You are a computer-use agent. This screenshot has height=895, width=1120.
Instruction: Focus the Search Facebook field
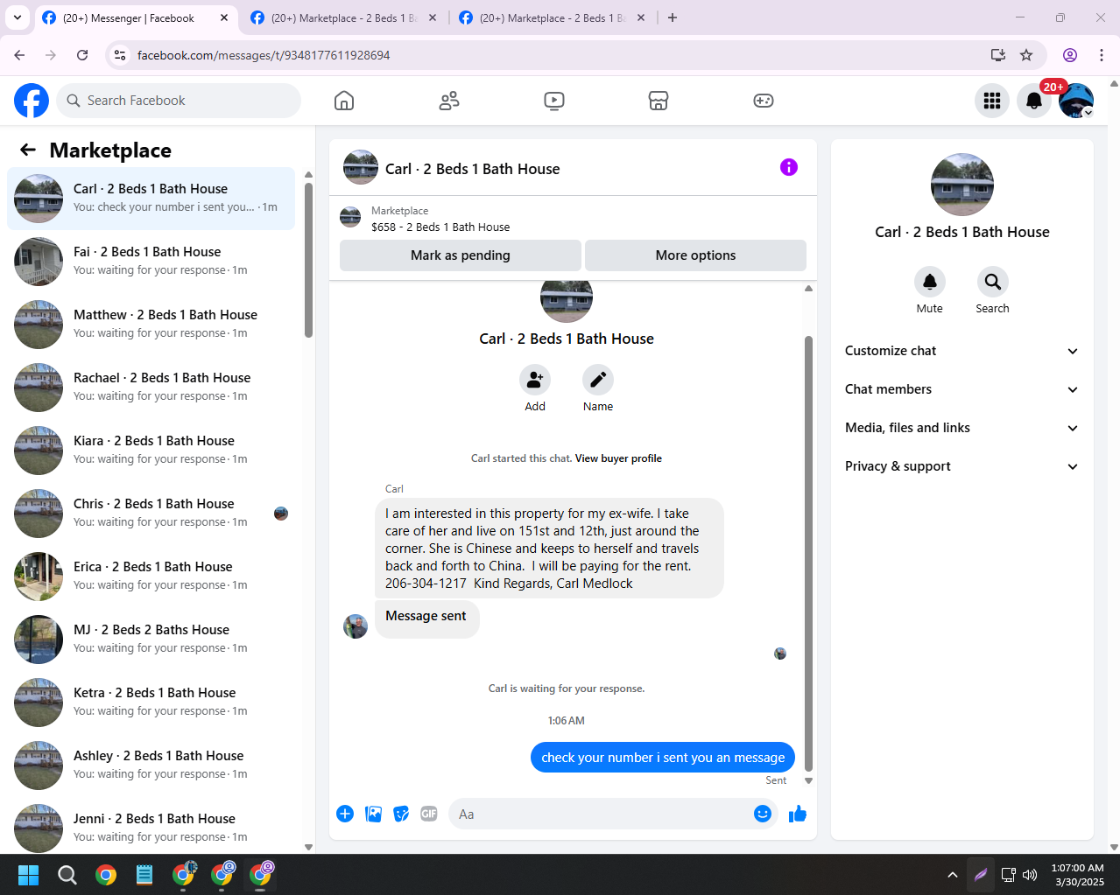click(179, 101)
